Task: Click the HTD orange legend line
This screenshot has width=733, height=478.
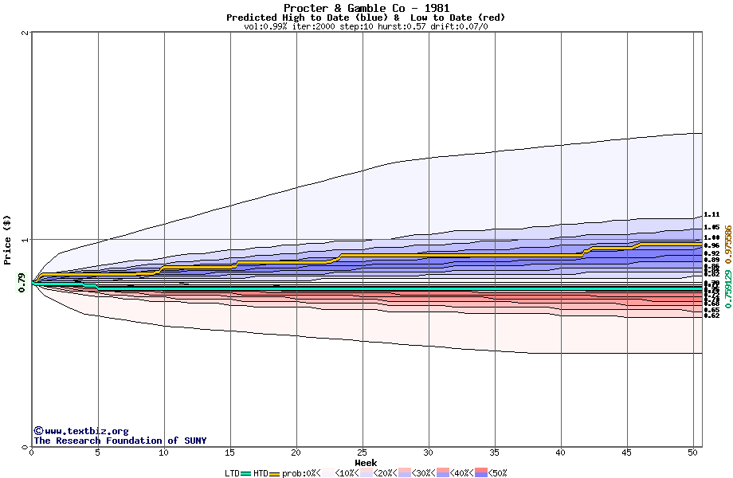Action: [275, 473]
